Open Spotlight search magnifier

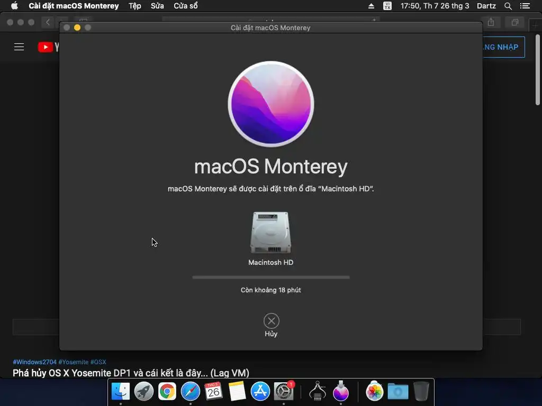508,6
